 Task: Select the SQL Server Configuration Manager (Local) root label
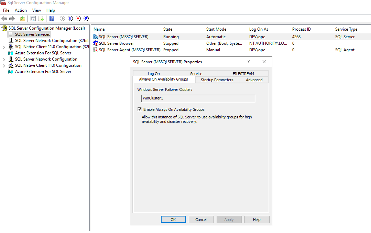coord(47,28)
